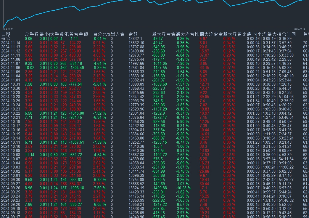The width and height of the screenshot is (309, 218).
Task: Click the percentage 4.16 %
Action: (99, 51)
